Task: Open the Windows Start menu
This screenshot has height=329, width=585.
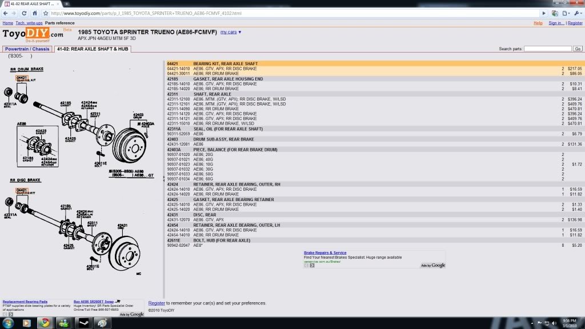Action: (x=8, y=323)
